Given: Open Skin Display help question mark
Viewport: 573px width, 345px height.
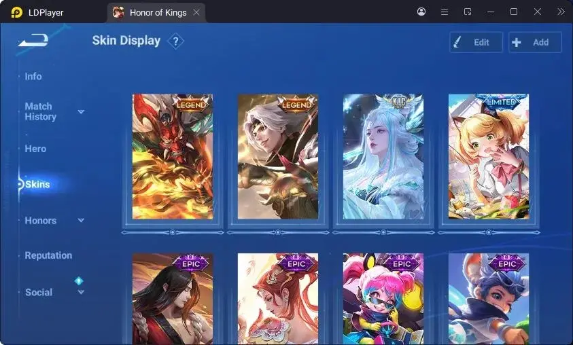Looking at the screenshot, I should 175,41.
